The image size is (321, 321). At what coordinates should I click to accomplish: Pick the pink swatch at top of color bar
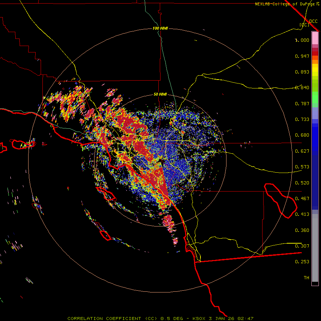[315, 38]
